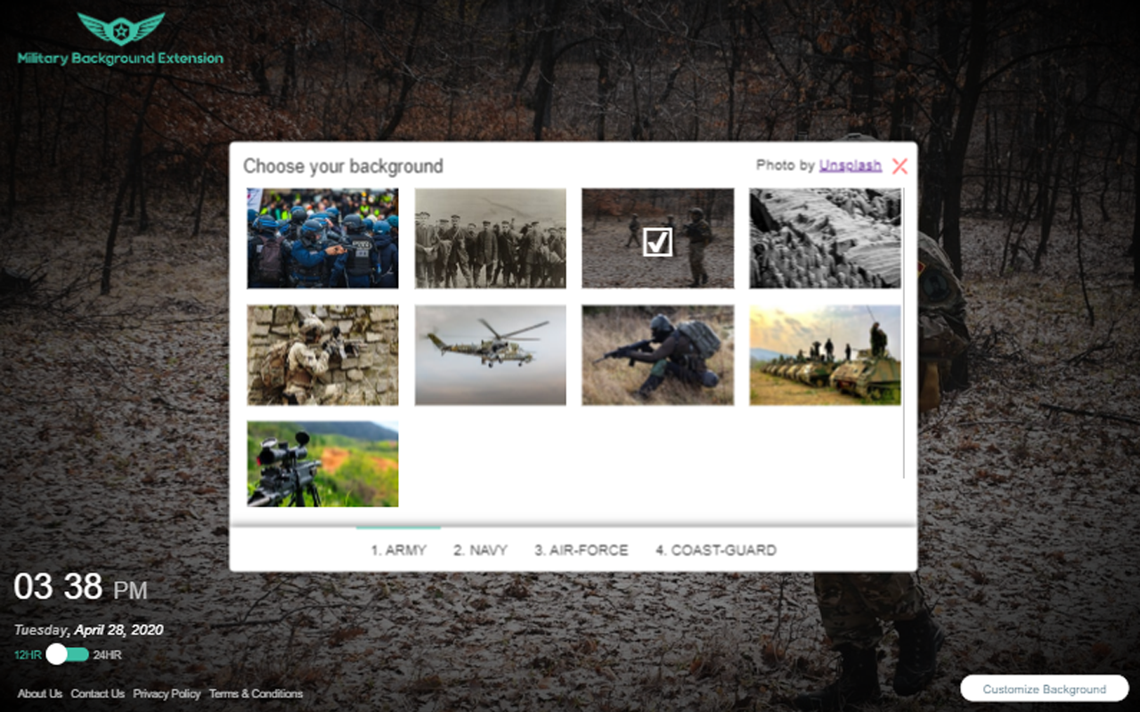1140x712 pixels.
Task: Close the background chooser dialog
Action: 899,166
